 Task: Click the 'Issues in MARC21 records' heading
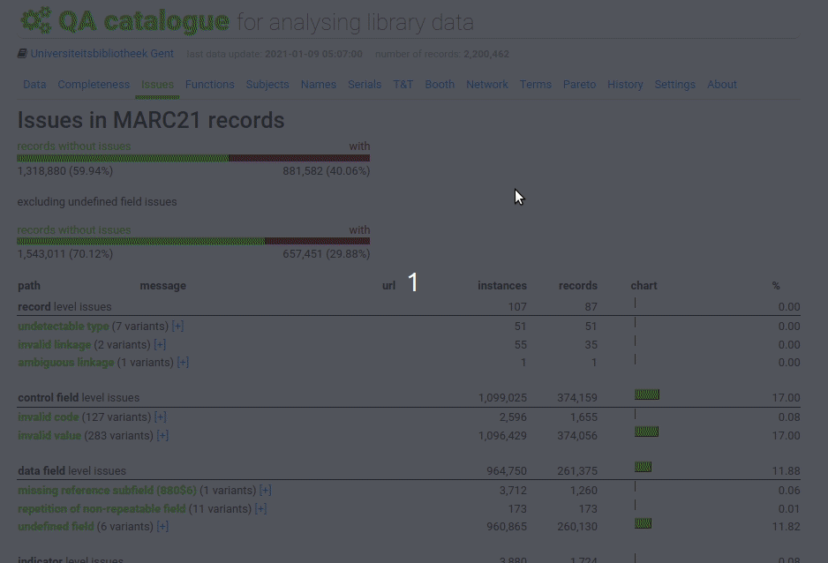pyautogui.click(x=151, y=120)
